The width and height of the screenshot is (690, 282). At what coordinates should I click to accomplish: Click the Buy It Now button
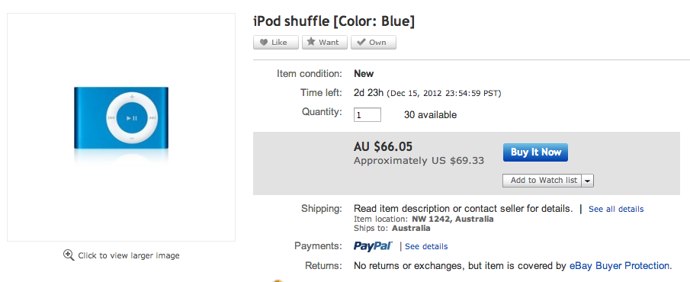[x=535, y=152]
